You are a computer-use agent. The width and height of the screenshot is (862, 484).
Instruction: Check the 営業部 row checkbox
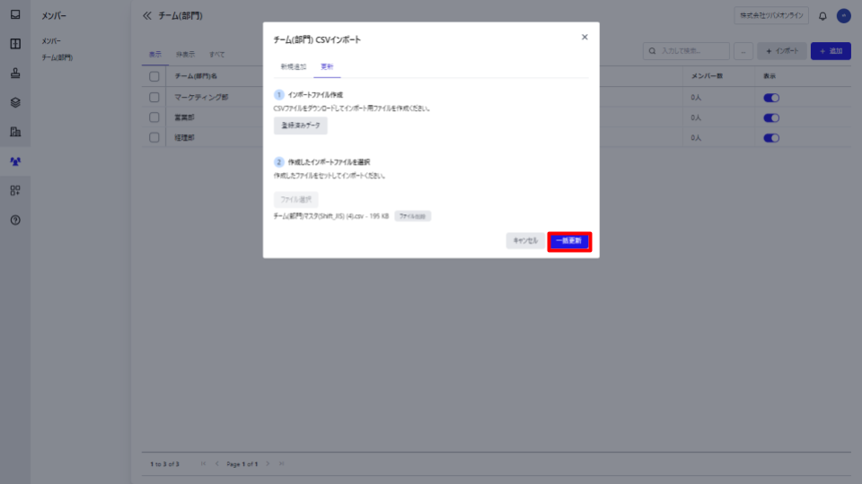click(x=154, y=117)
